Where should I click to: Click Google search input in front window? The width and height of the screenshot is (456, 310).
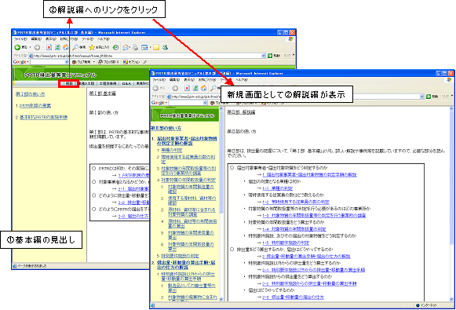pos(186,103)
